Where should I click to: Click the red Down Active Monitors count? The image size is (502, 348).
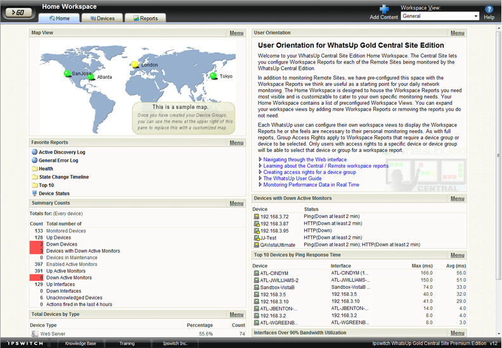(x=37, y=278)
